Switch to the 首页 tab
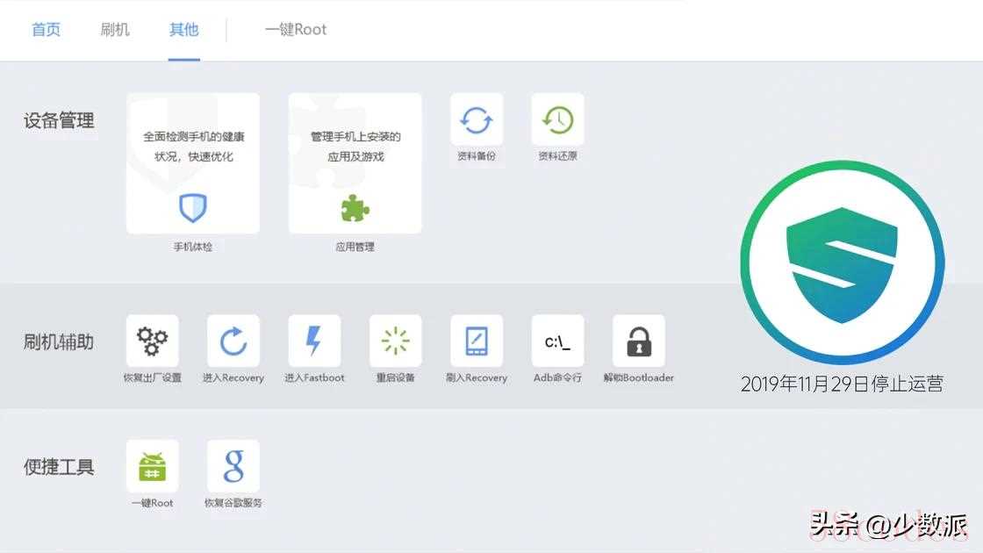 (x=47, y=30)
